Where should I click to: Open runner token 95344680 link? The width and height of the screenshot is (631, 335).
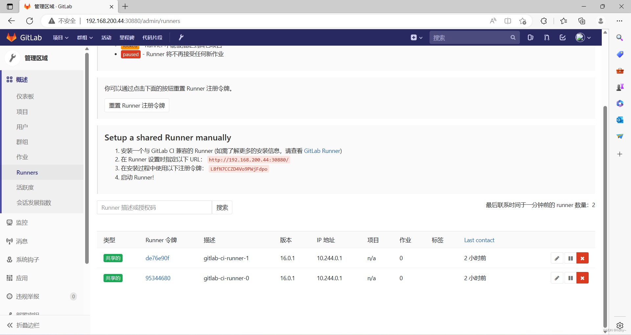pyautogui.click(x=158, y=278)
